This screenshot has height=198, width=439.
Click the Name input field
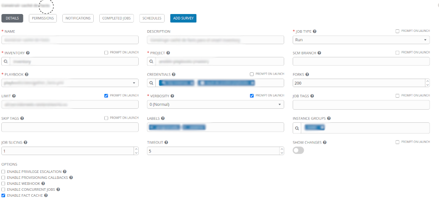pos(70,40)
